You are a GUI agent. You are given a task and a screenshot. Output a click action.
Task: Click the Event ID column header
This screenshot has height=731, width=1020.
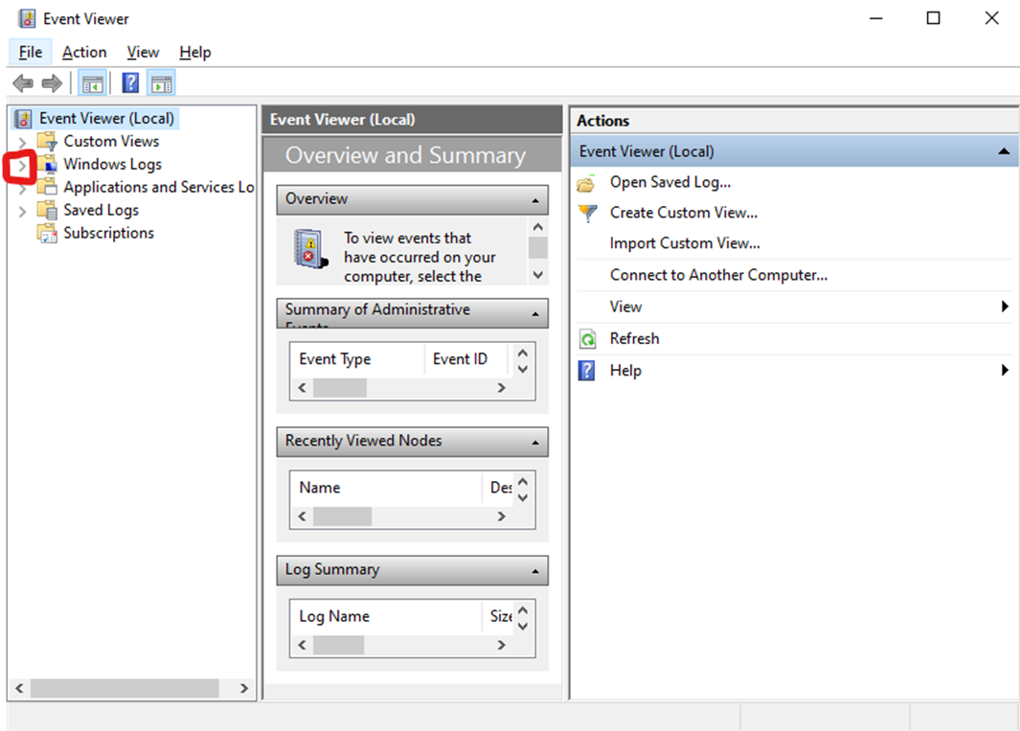coord(460,359)
